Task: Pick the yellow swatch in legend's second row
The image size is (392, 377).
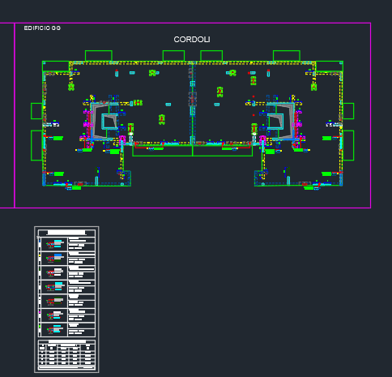Action: (40, 255)
